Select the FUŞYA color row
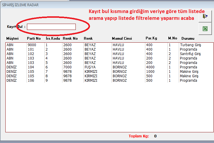Image resolution: width=214 pixels, height=143 pixels. 90,67
